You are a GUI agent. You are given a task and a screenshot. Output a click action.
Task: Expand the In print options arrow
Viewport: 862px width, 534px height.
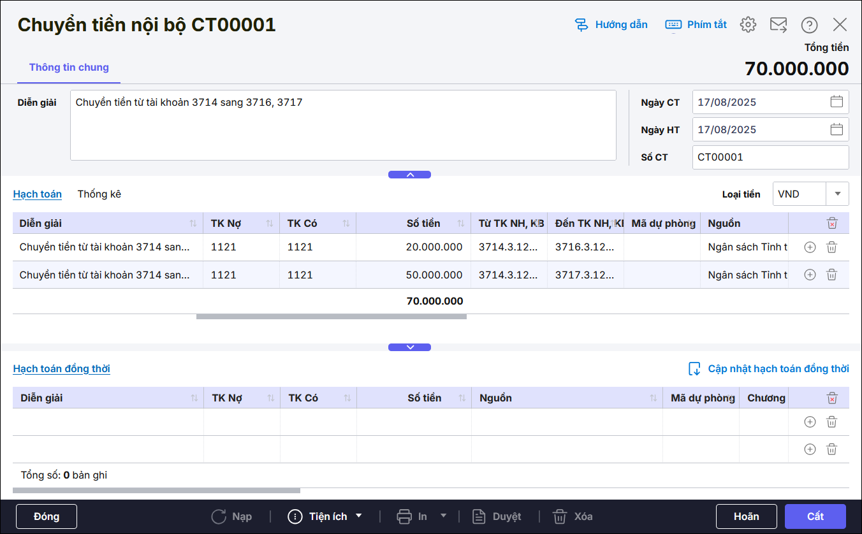444,516
